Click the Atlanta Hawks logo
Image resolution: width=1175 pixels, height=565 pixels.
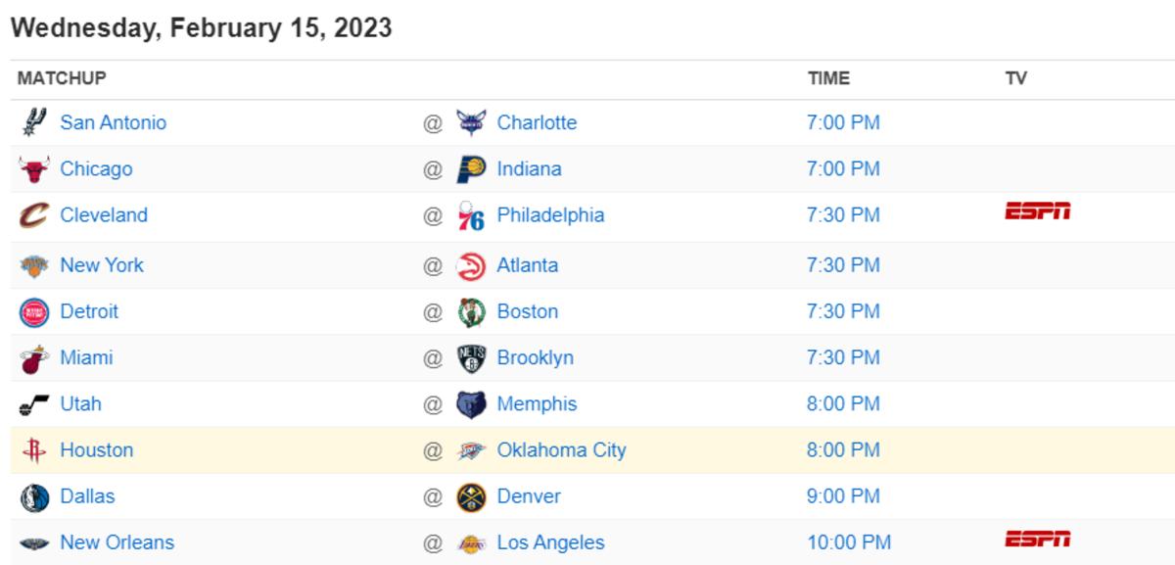(x=471, y=265)
